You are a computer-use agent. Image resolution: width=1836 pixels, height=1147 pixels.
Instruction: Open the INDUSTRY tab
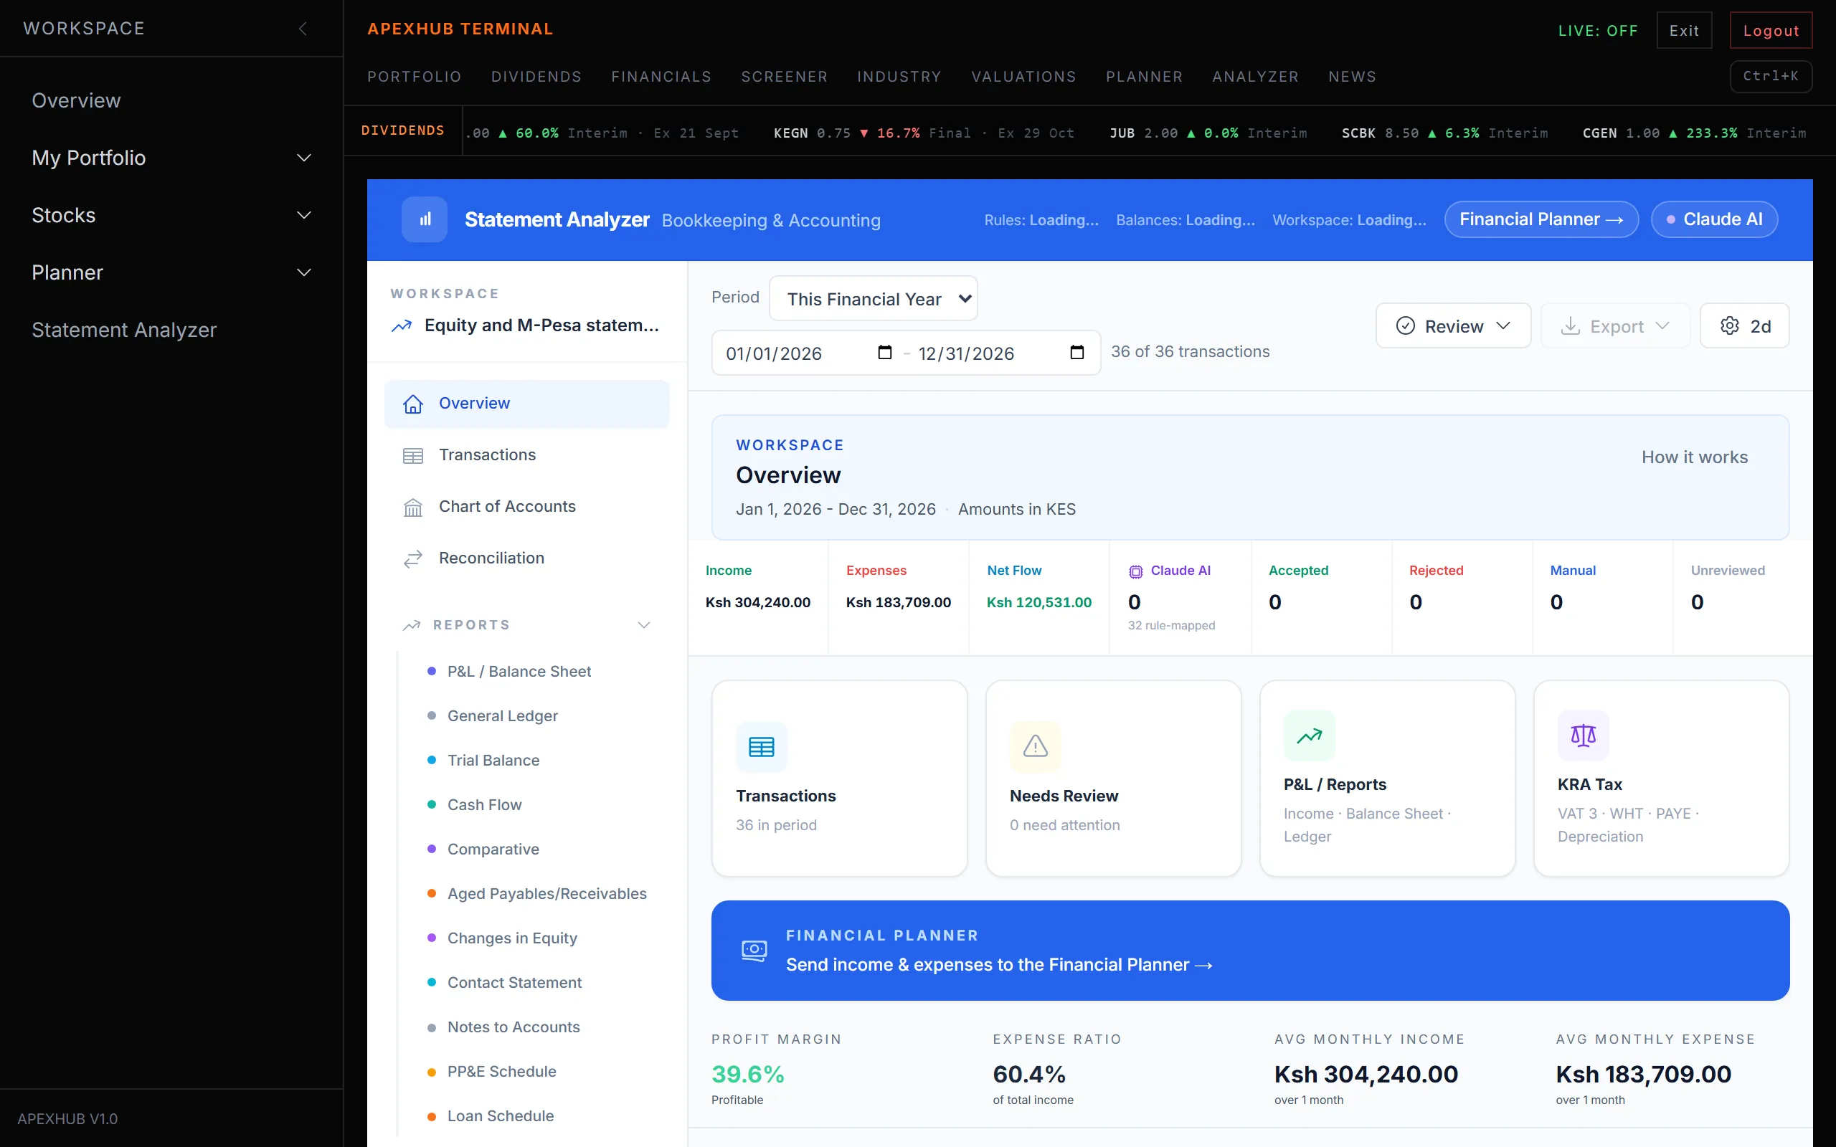900,77
